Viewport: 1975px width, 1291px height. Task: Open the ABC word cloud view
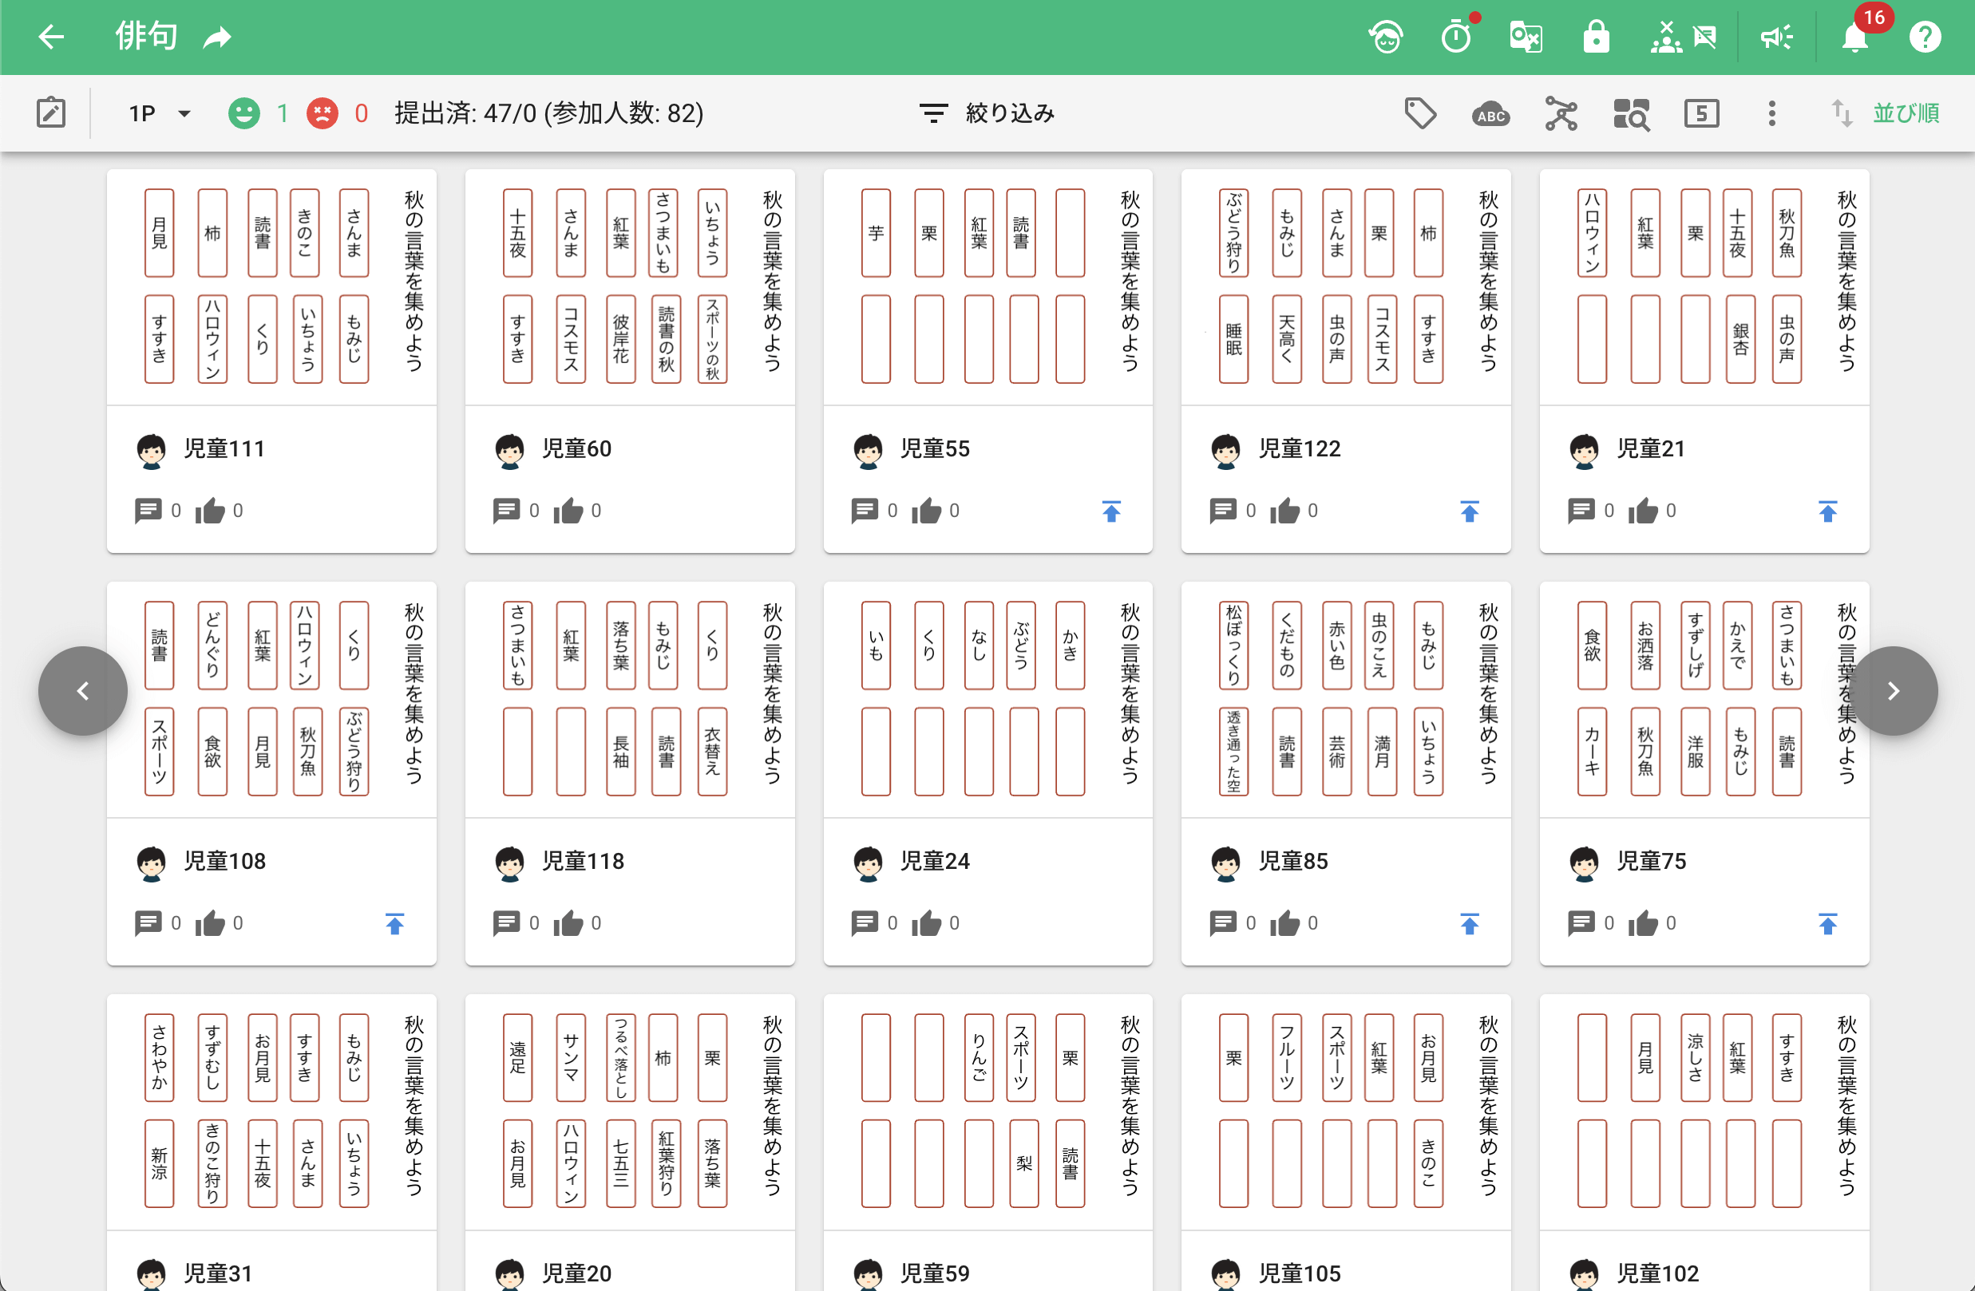[1490, 114]
